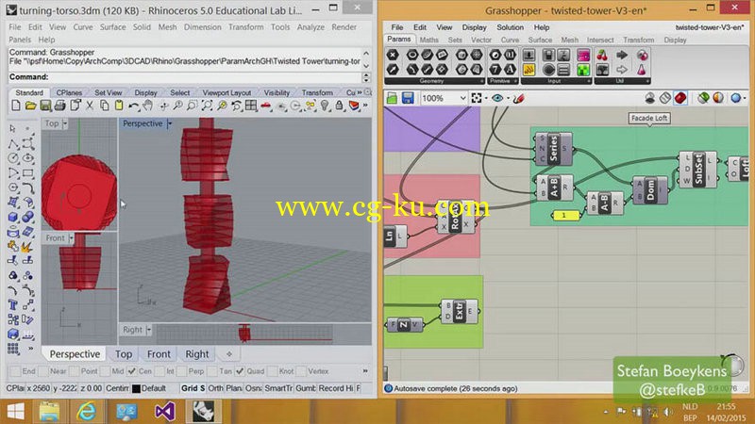Uncheck the Cen osnap checkbox

coord(132,371)
